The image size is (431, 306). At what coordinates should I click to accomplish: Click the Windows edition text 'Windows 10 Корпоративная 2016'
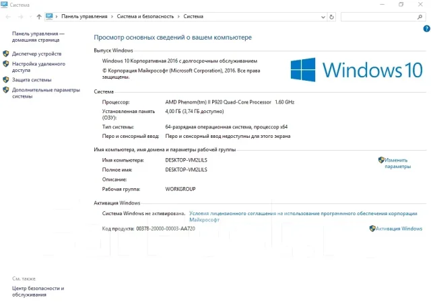pyautogui.click(x=180, y=61)
